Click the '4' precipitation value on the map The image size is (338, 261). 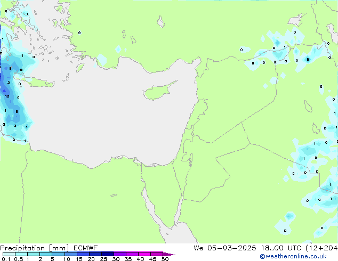(x=27, y=127)
